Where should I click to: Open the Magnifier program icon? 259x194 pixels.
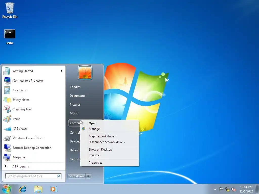[x=7, y=157]
